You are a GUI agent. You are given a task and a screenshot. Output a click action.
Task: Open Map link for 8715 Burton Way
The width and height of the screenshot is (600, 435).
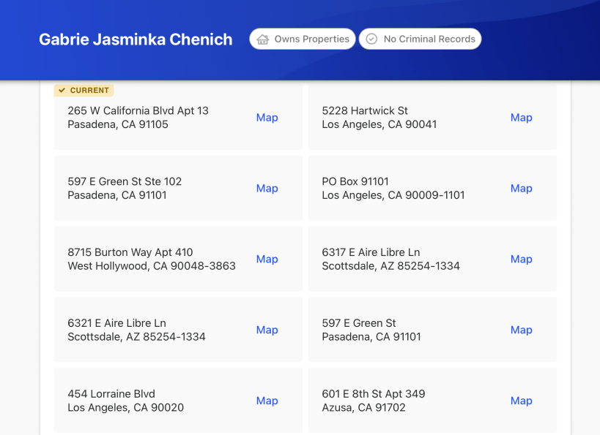(267, 260)
